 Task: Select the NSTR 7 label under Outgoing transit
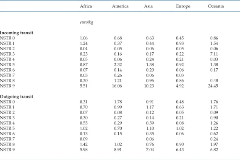[x=8, y=139]
